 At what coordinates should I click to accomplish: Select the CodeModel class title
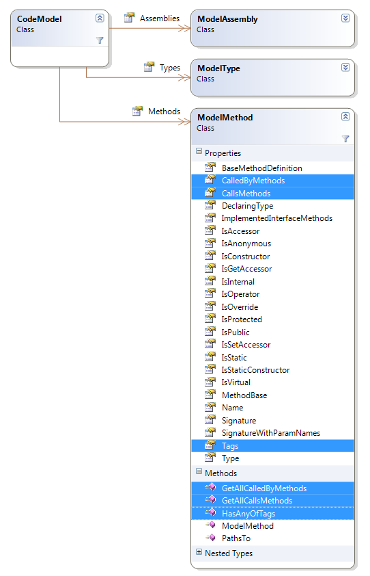pyautogui.click(x=39, y=18)
